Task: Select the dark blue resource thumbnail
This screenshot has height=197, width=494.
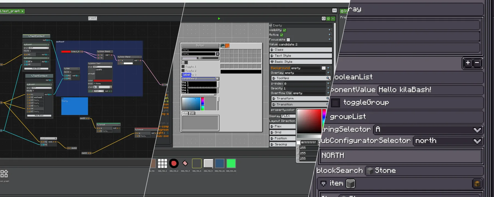Action: tap(220, 163)
